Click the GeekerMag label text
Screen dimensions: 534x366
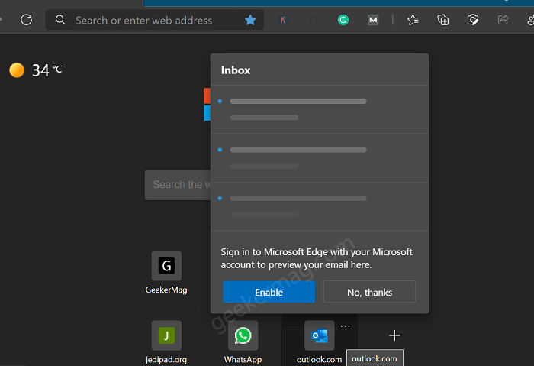(x=166, y=290)
